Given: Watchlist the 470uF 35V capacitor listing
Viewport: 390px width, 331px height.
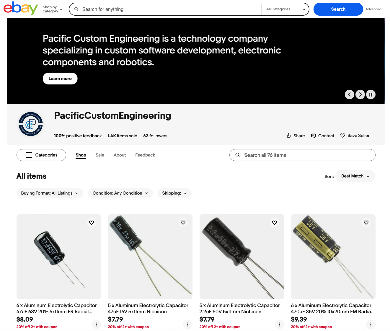Looking at the screenshot, I should pos(366,223).
